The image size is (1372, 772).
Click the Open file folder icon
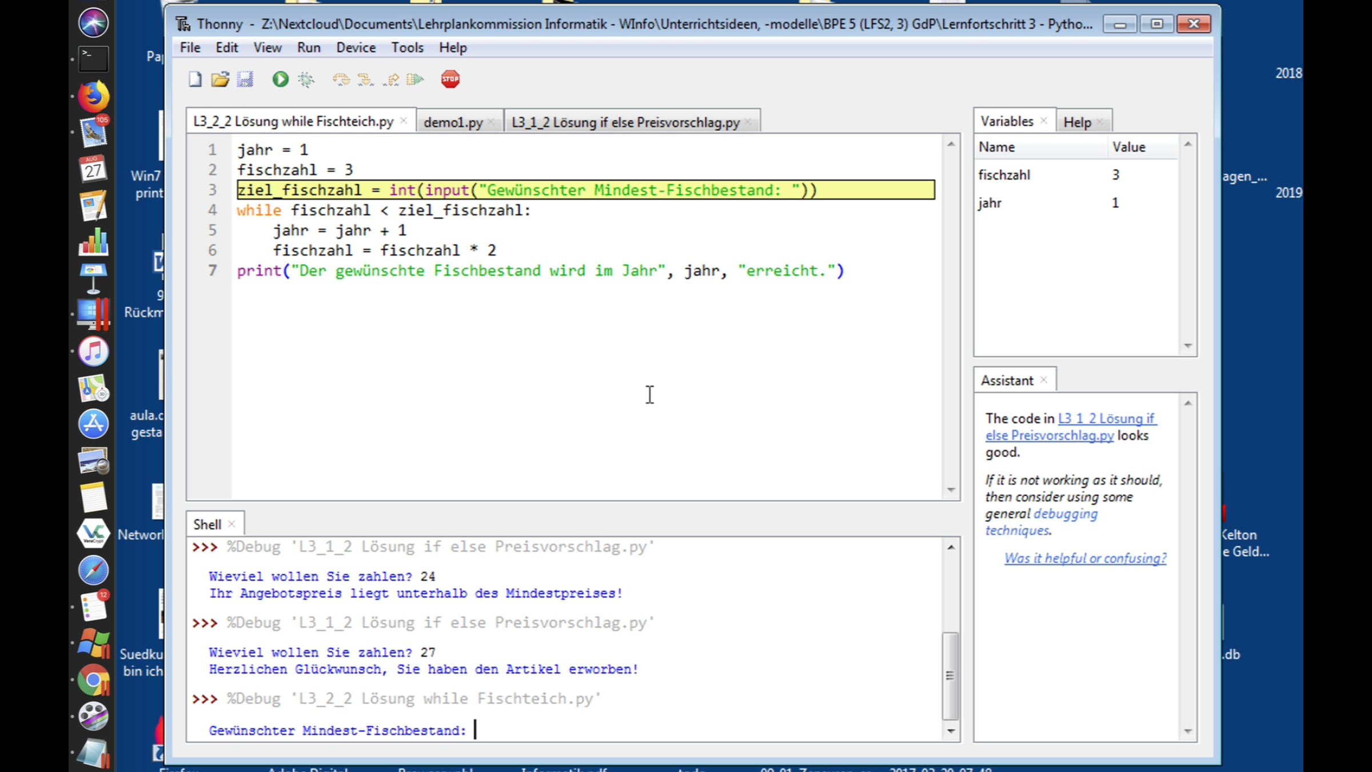(220, 79)
